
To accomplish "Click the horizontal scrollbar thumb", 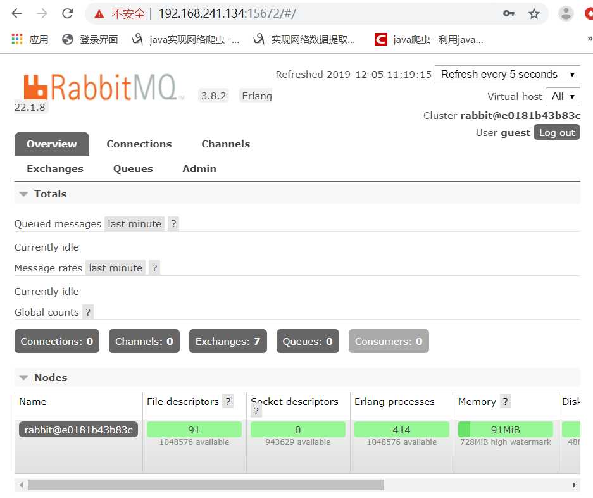I will [x=206, y=485].
